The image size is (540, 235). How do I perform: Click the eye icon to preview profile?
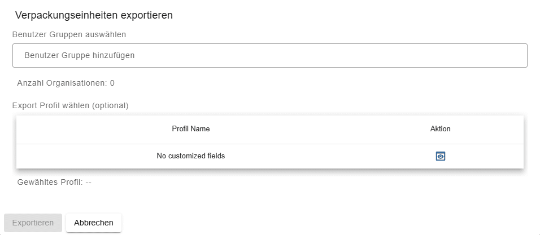click(441, 156)
